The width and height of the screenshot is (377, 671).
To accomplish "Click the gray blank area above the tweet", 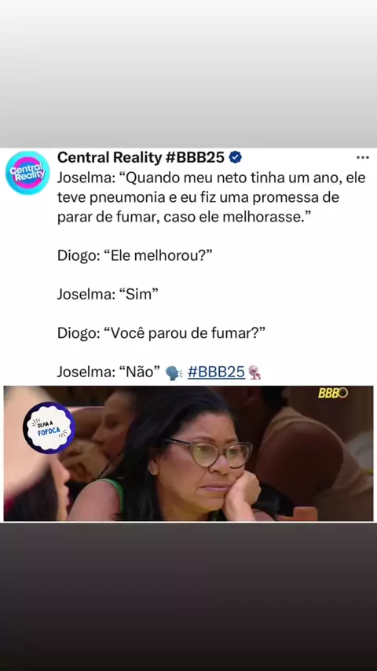I will click(x=188, y=74).
